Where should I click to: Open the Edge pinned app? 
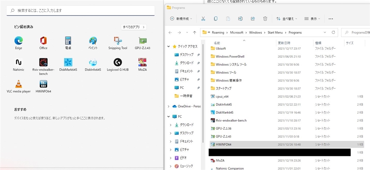pos(18,43)
